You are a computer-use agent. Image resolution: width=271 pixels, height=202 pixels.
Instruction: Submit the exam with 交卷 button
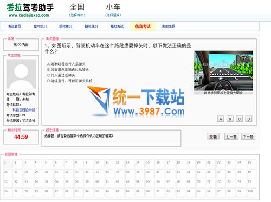pos(213,136)
